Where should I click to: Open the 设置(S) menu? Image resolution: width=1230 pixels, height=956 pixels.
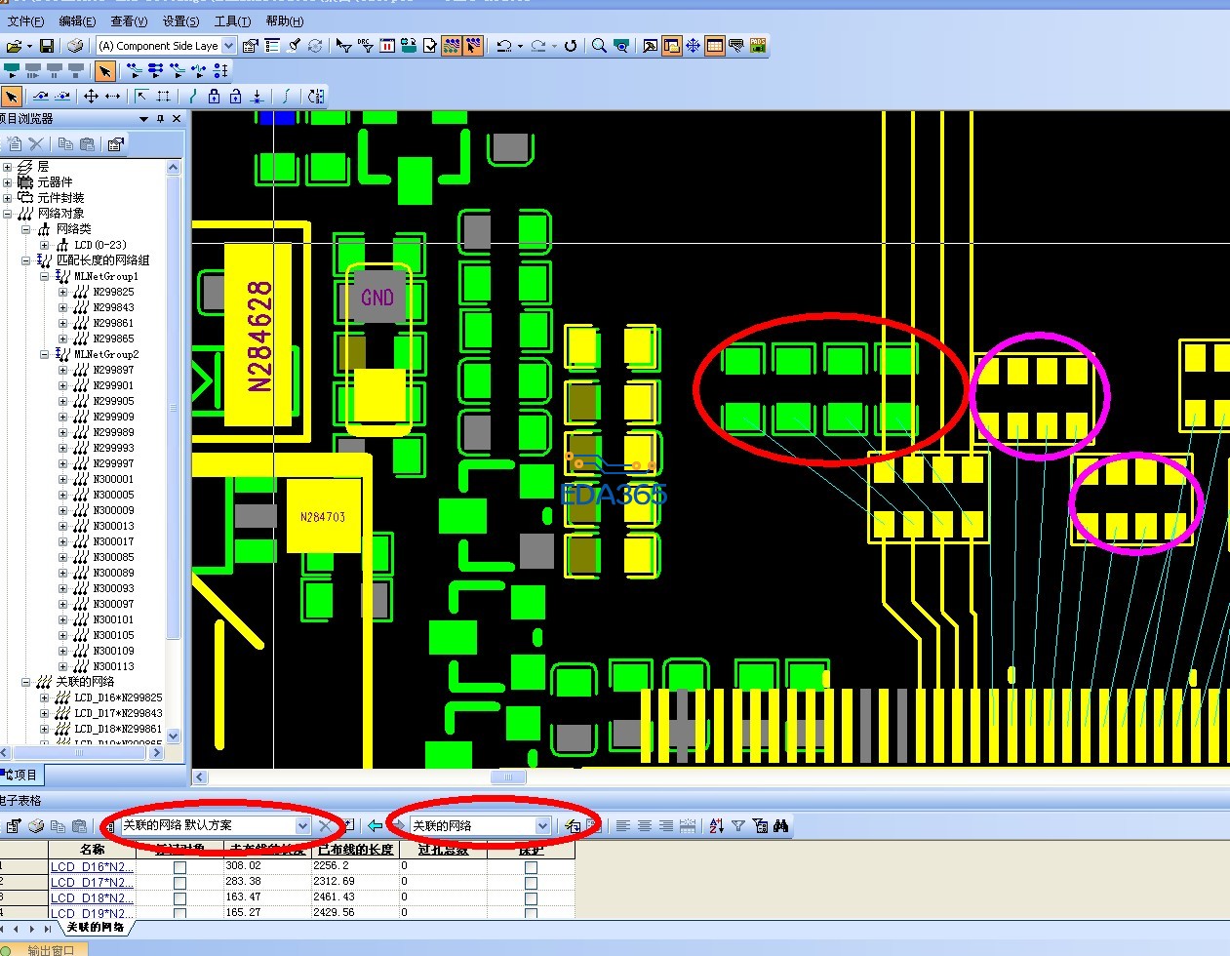click(x=180, y=20)
